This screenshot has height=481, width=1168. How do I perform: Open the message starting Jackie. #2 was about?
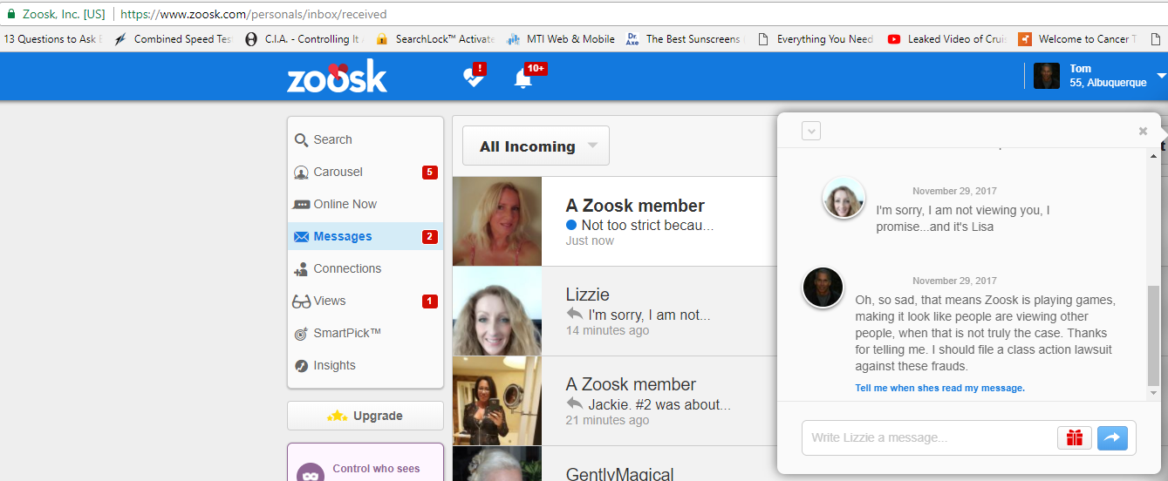coord(615,400)
